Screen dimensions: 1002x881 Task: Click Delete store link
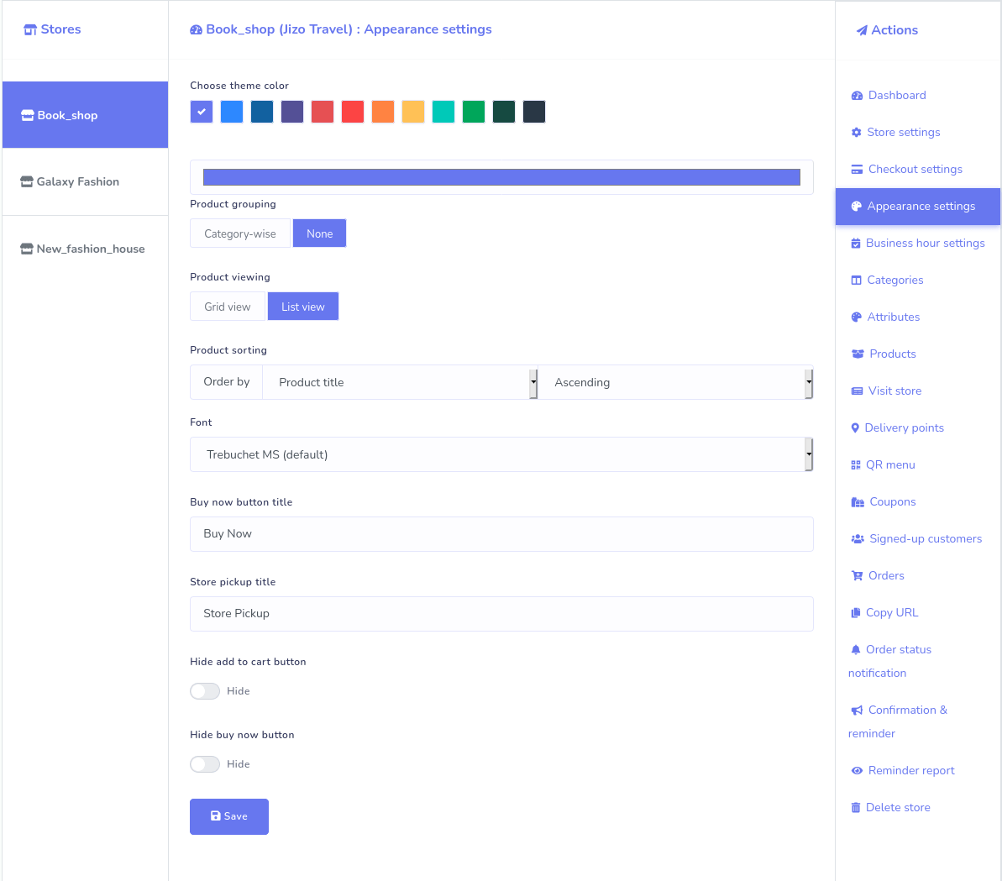pyautogui.click(x=898, y=808)
